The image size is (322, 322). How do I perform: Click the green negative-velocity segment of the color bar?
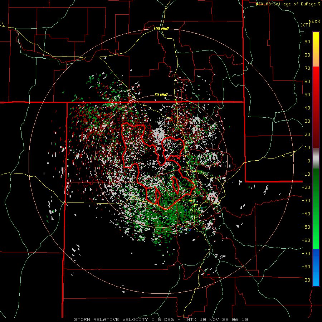[x=316, y=209]
